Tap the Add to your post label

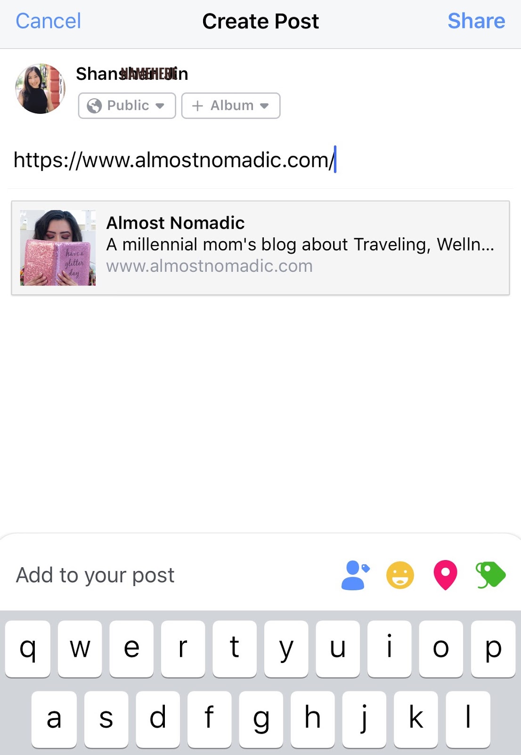tap(95, 575)
